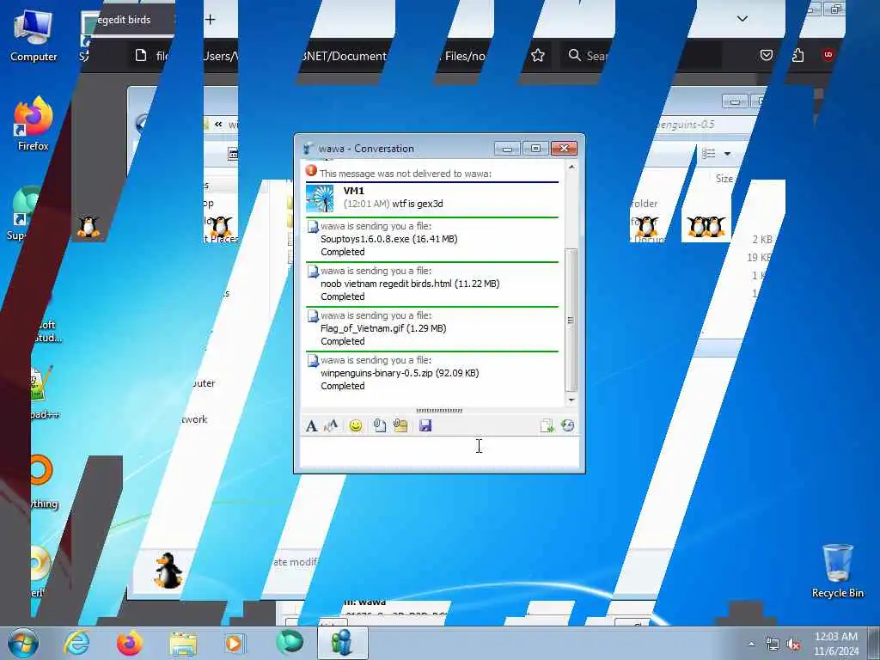Open the Computer desktop icon
The height and width of the screenshot is (660, 880).
click(x=34, y=36)
